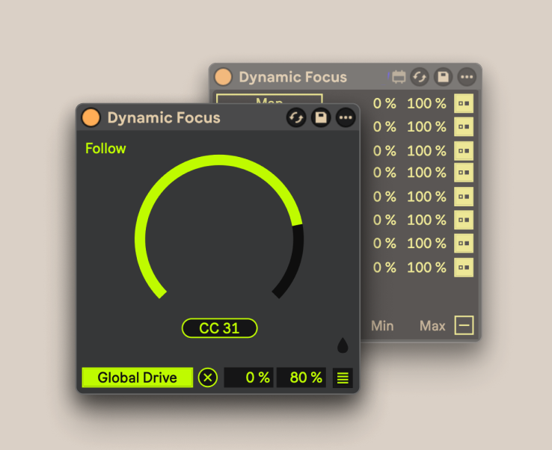The image size is (552, 450).
Task: Open three-dots menu in front Dynamic Focus window
Action: tap(346, 117)
